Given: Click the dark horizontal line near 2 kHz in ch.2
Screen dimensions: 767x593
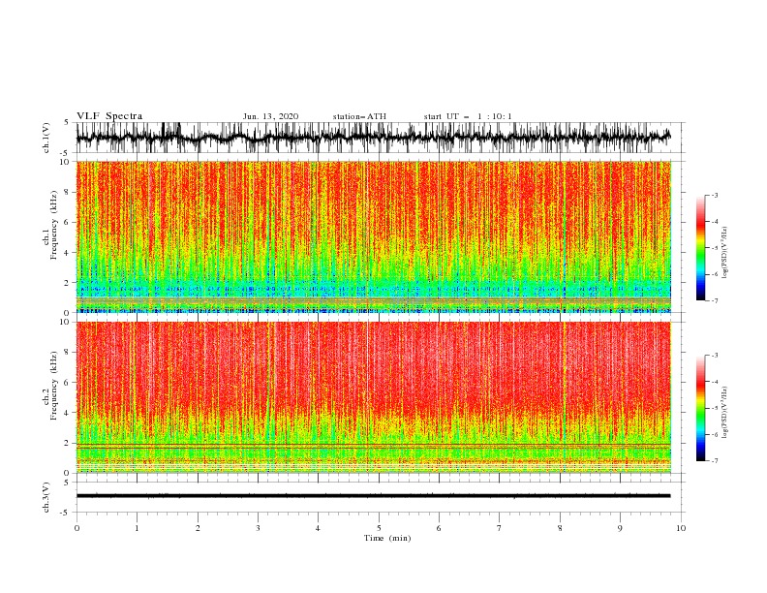Looking at the screenshot, I should point(373,444).
